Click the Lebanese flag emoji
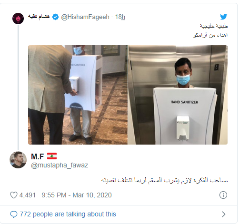239x224 pixels. tap(52, 156)
